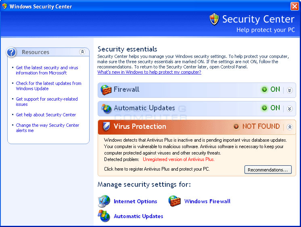The width and height of the screenshot is (301, 227).
Task: Expand the Automatic Updates section chevron
Action: [x=289, y=109]
